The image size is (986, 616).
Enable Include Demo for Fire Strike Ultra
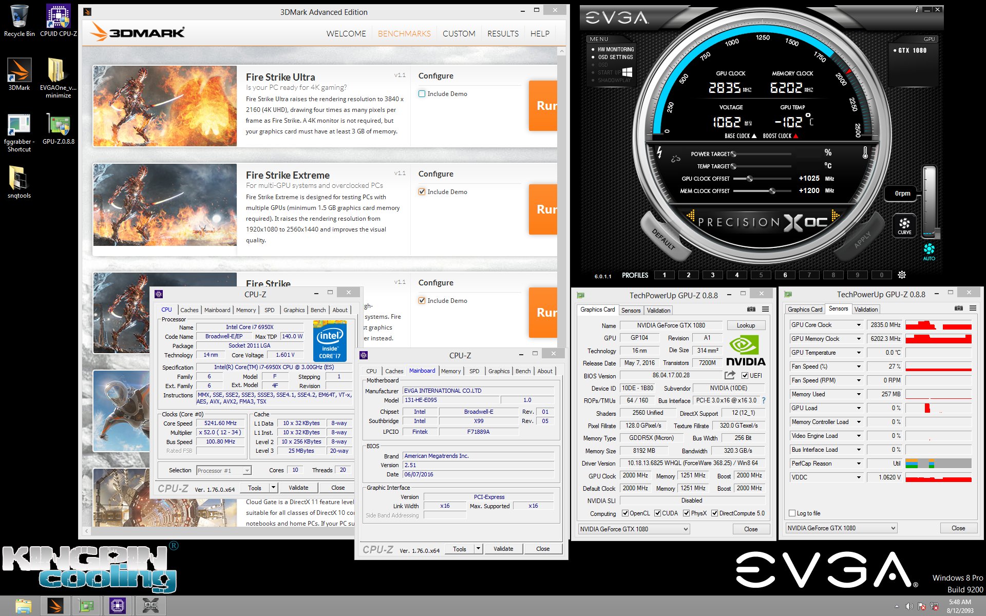click(x=422, y=94)
